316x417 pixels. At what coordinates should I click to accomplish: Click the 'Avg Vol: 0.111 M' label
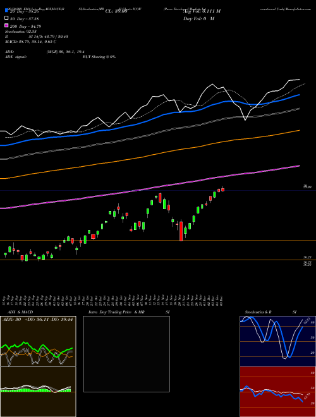coord(202,11)
